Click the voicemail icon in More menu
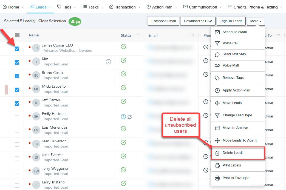Viewport: 286px width, 190px height. pos(217,65)
